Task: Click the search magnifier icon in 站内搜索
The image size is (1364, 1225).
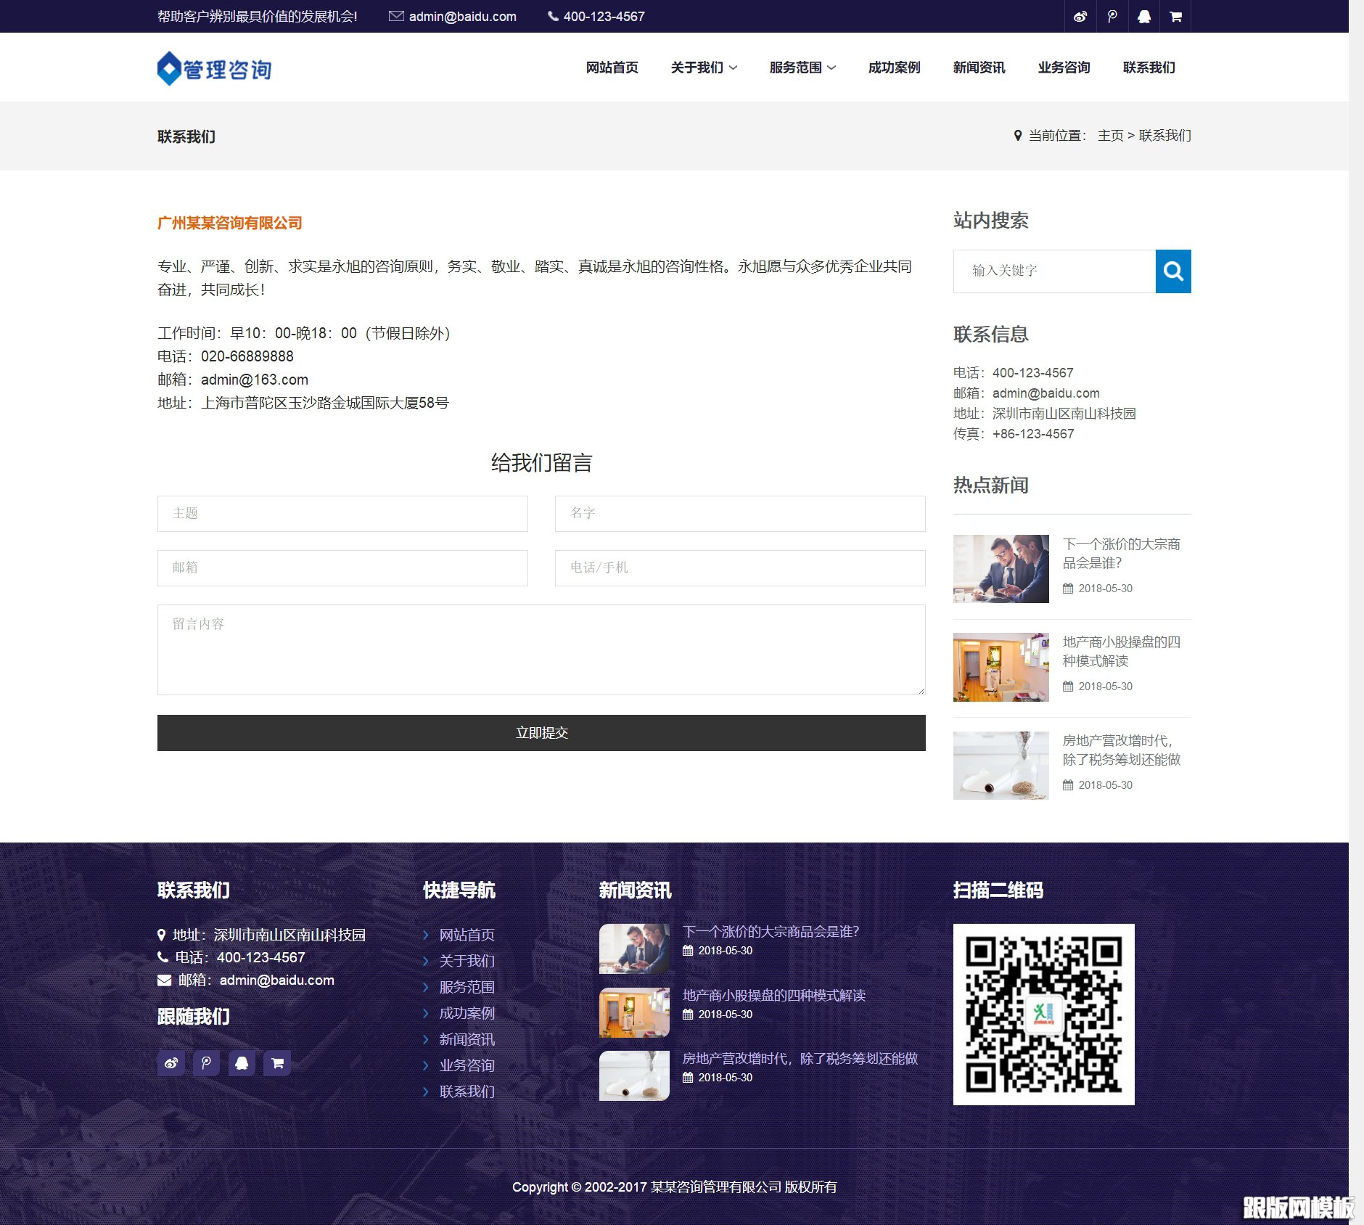Action: 1173,271
